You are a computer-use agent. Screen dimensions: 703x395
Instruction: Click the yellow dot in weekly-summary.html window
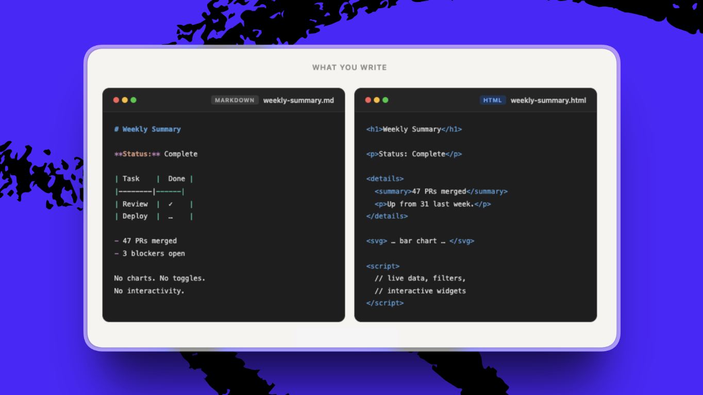click(377, 100)
